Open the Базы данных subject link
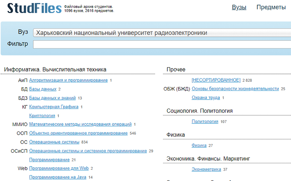291x181 pixels. point(43,89)
